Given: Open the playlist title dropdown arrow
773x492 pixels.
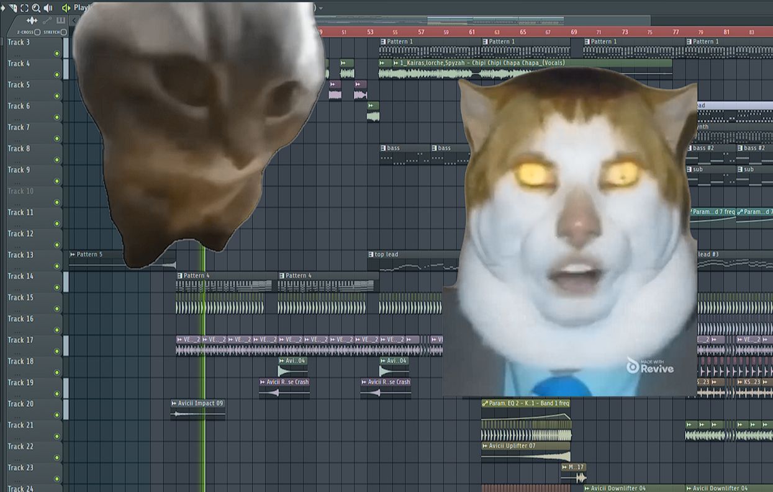Looking at the screenshot, I should [x=320, y=8].
